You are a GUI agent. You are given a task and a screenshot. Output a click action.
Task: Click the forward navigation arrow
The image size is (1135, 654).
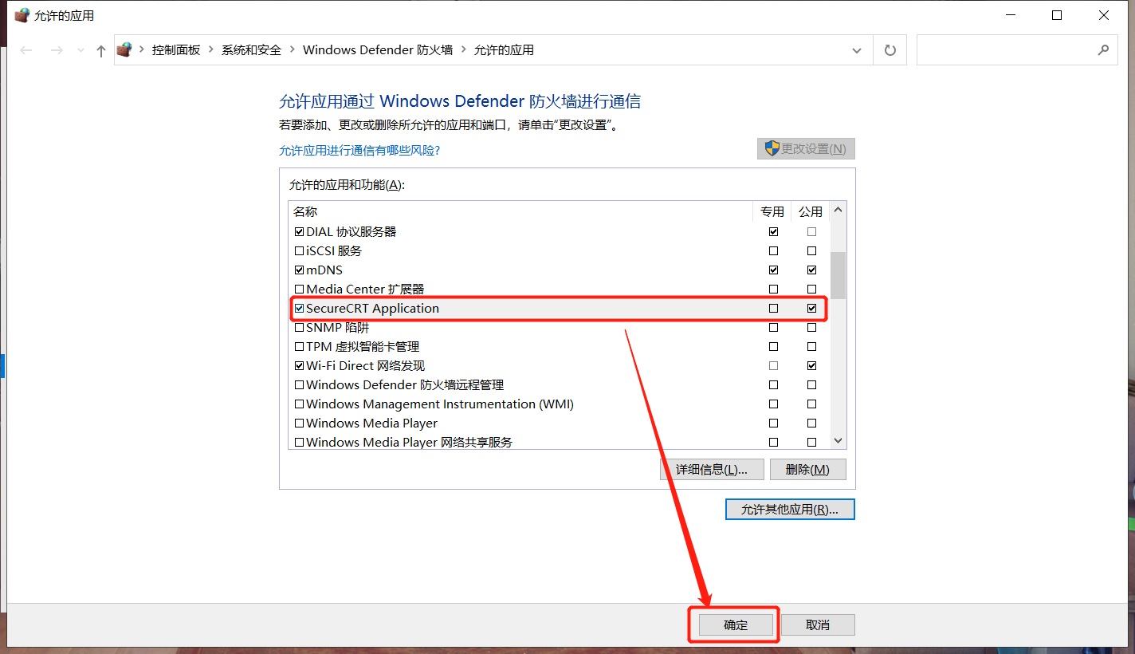pyautogui.click(x=57, y=50)
